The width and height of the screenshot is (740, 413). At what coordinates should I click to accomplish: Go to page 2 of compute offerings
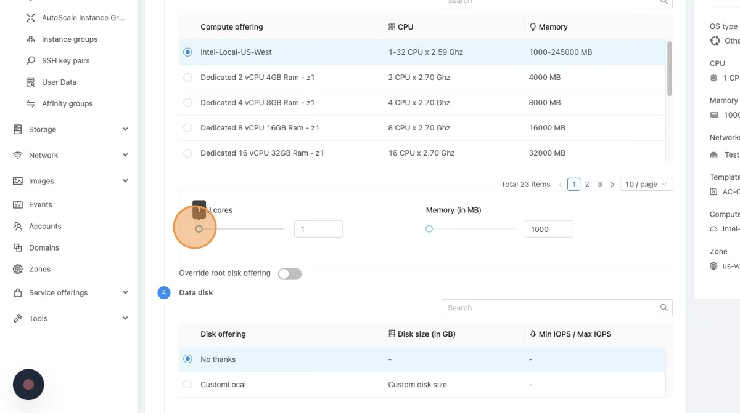pos(587,185)
